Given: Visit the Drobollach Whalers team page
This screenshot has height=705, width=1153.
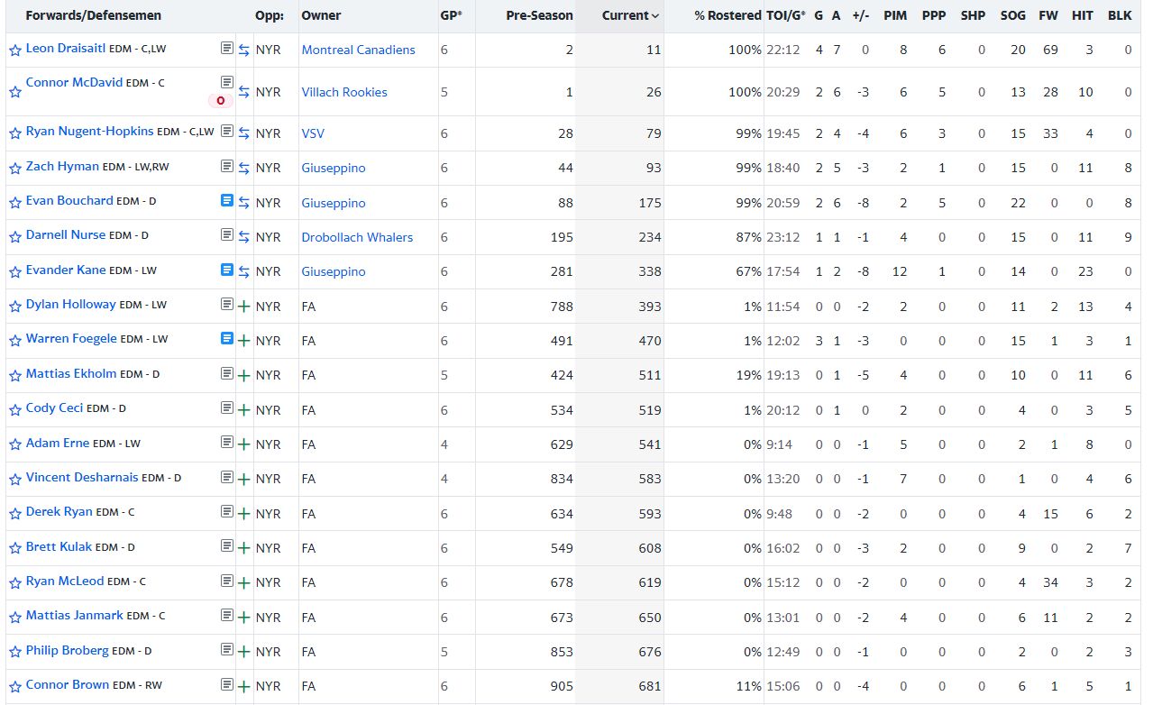Looking at the screenshot, I should (357, 237).
